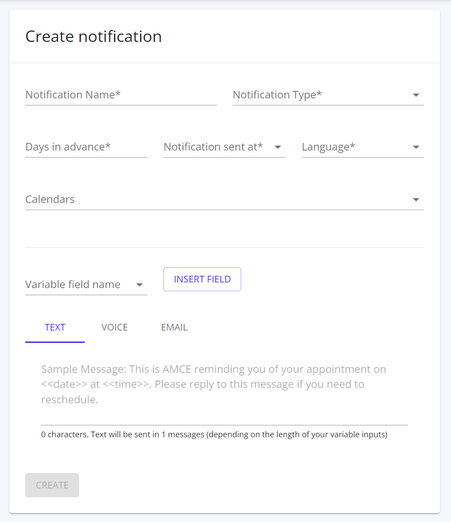The width and height of the screenshot is (451, 522).
Task: Click the arrow icon beside Variable field name
Action: click(x=140, y=285)
